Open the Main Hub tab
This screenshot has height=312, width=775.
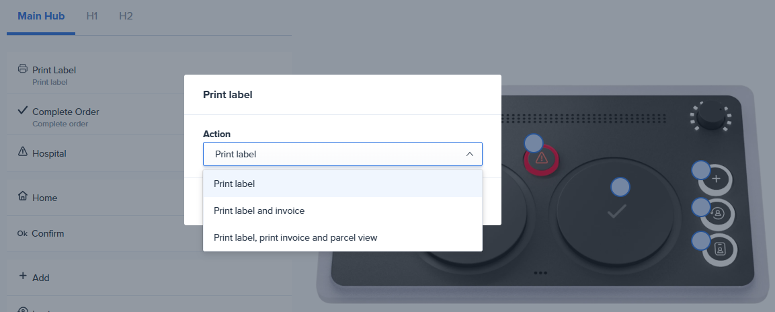coord(41,15)
